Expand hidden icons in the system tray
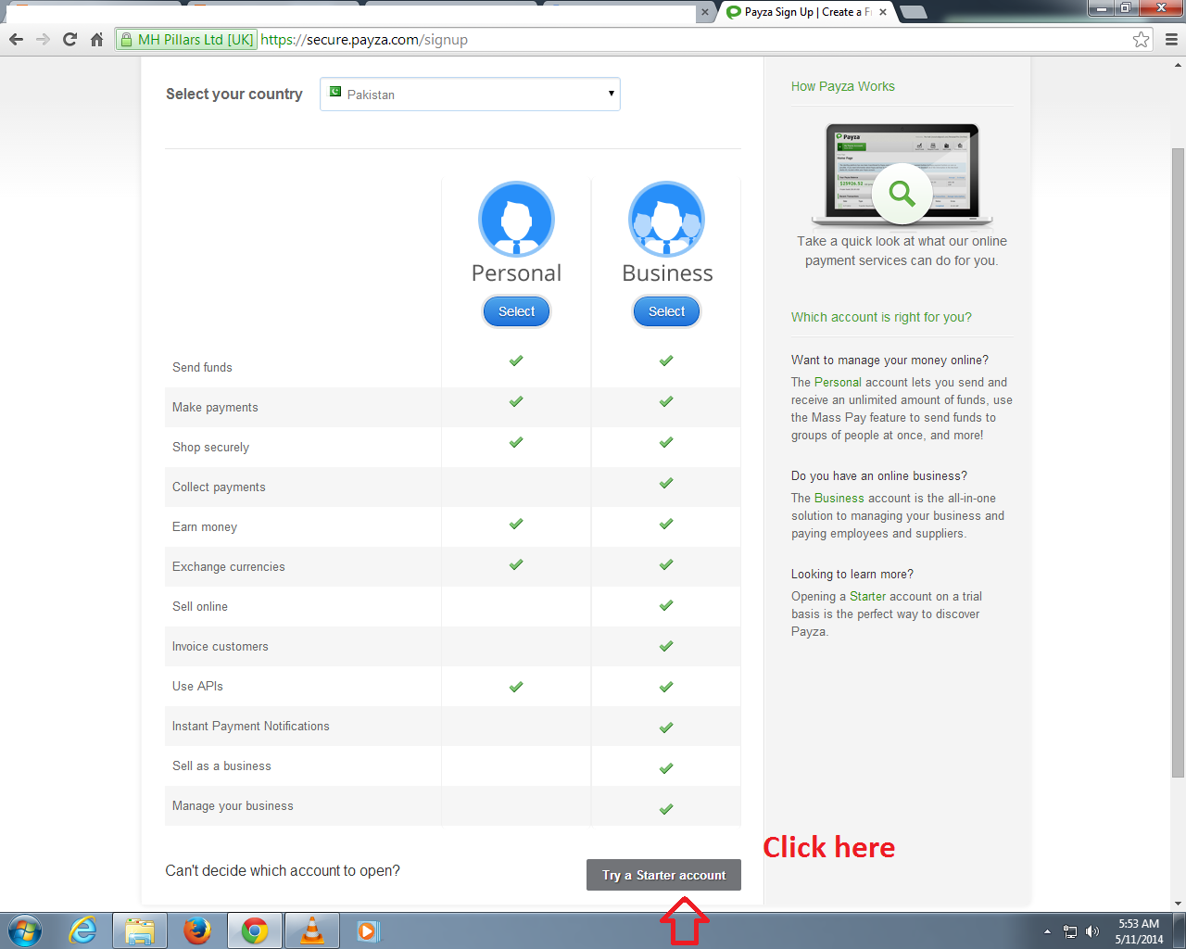The image size is (1186, 949). pyautogui.click(x=1047, y=930)
